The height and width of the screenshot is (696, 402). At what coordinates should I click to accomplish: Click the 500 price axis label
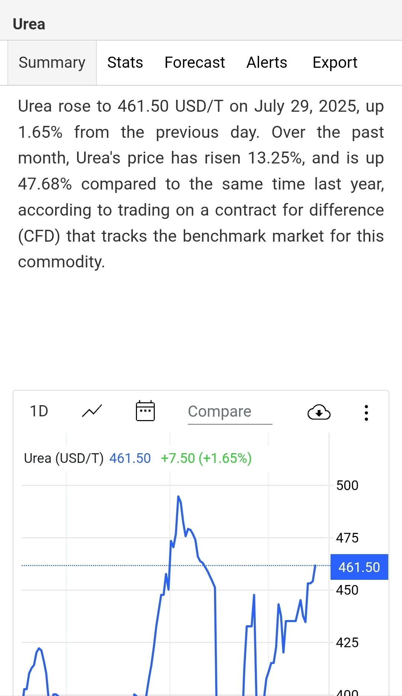[347, 486]
